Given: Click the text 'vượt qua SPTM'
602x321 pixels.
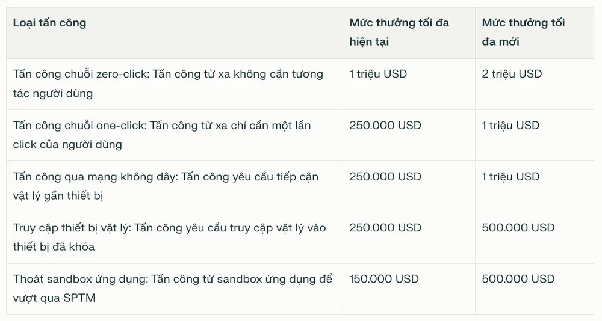Looking at the screenshot, I should pyautogui.click(x=54, y=298).
